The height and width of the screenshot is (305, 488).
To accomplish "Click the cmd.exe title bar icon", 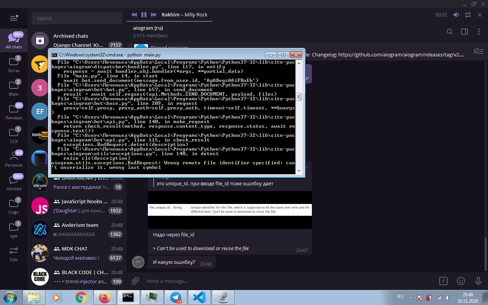I will pyautogui.click(x=55, y=55).
